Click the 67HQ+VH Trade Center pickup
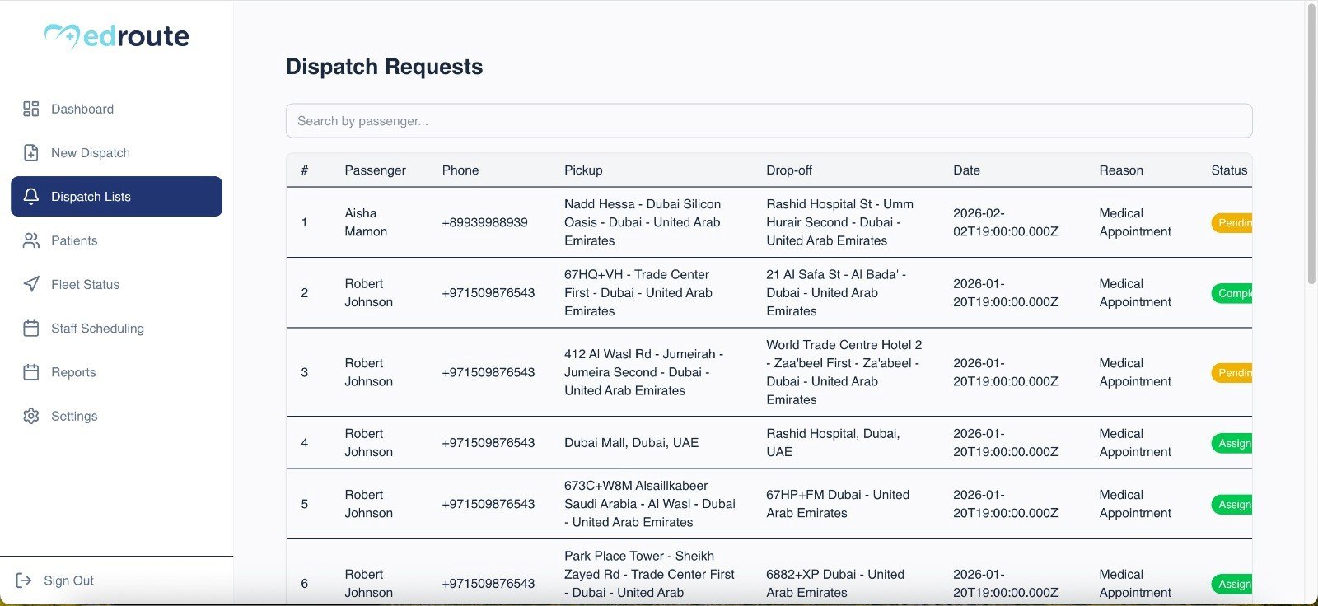1318x606 pixels. [x=638, y=292]
